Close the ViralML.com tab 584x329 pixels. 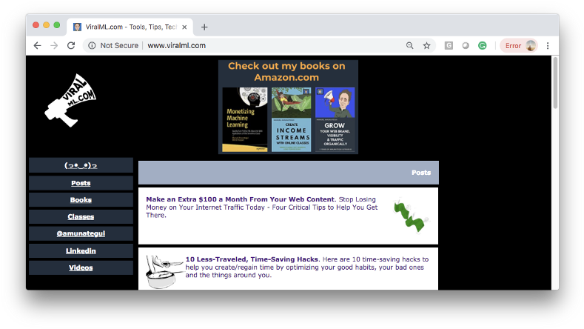coord(184,27)
